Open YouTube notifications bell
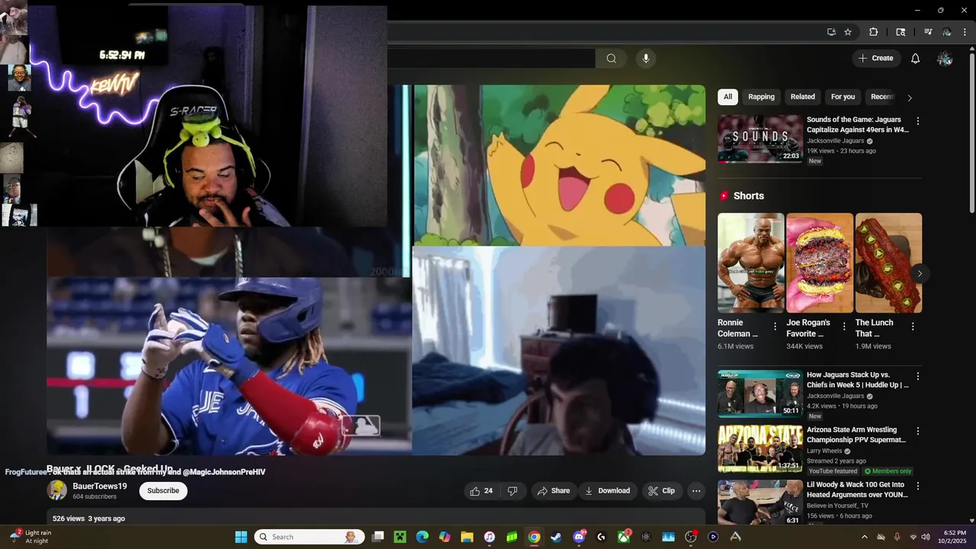 coord(916,59)
